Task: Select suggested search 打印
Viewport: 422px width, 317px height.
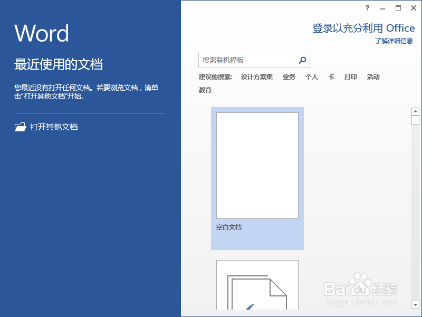Action: 350,77
